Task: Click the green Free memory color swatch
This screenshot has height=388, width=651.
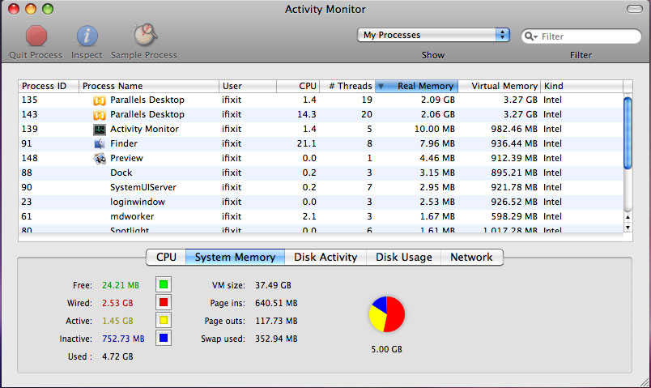Action: tap(164, 284)
